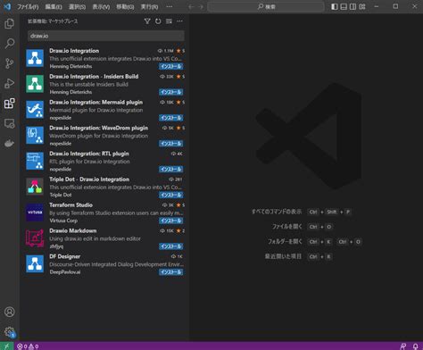Open the 選択(S) menu
The width and height of the screenshot is (423, 350).
[77, 6]
